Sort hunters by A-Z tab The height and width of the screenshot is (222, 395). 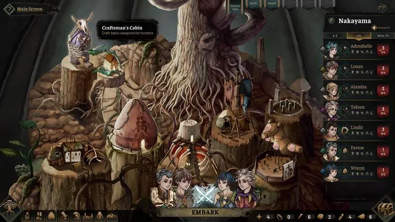click(334, 36)
